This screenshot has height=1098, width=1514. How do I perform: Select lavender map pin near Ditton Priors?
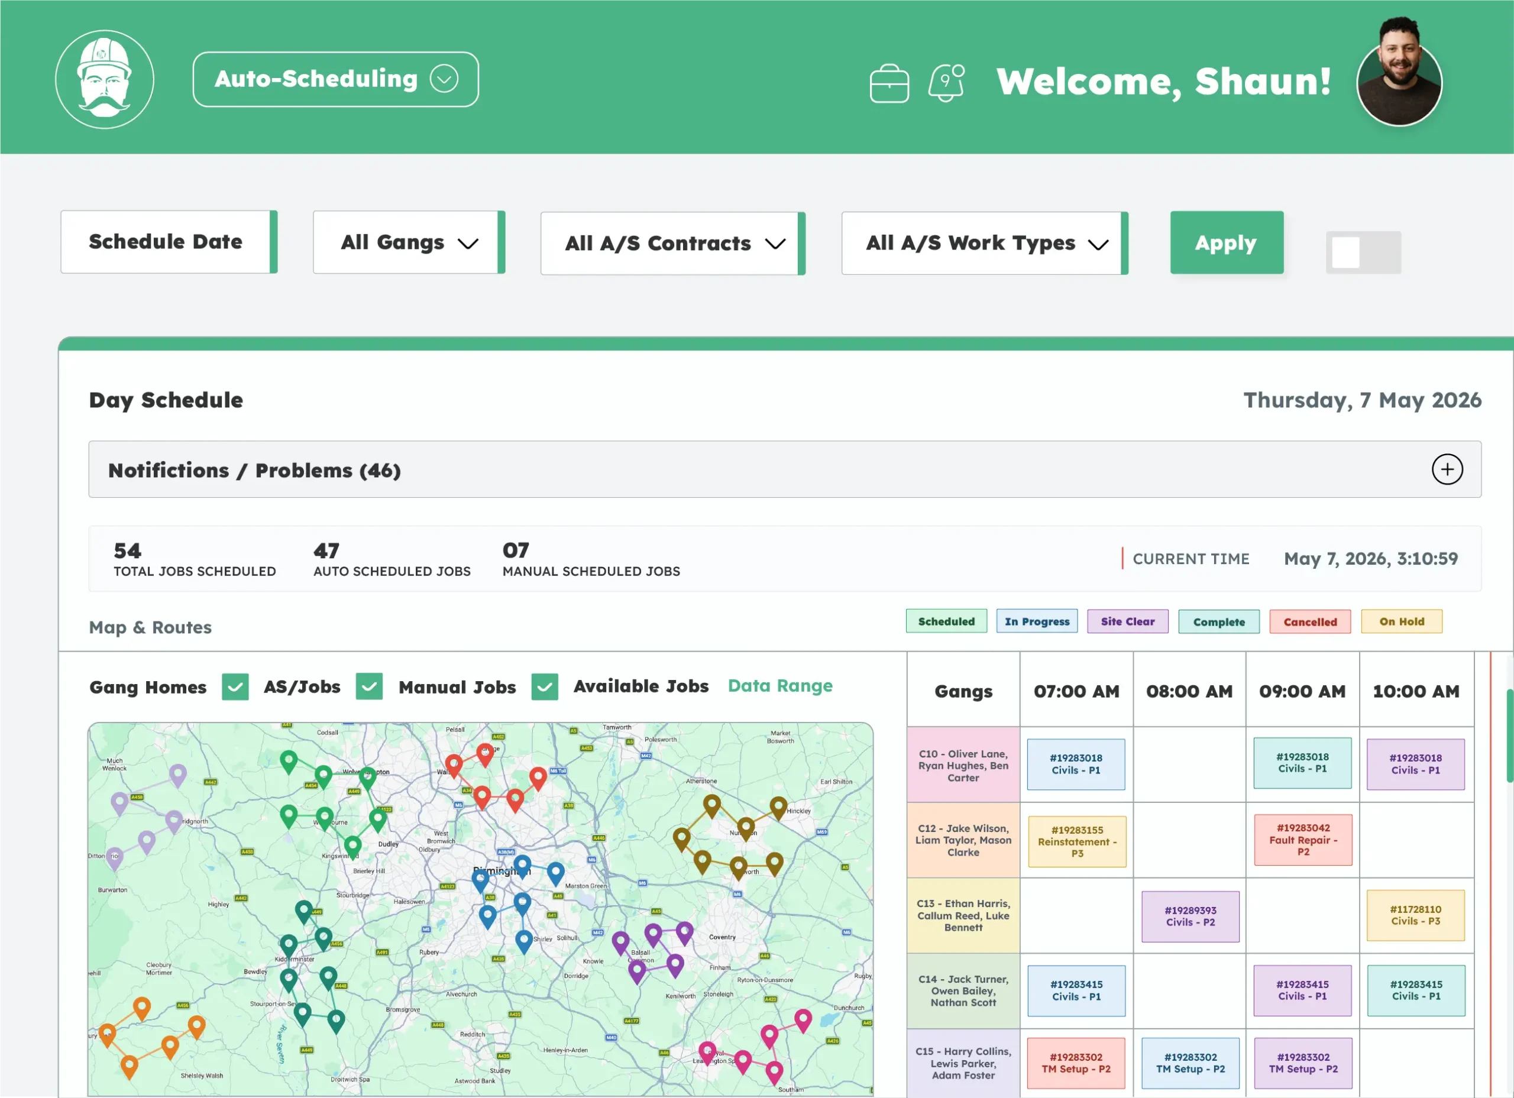coord(115,860)
